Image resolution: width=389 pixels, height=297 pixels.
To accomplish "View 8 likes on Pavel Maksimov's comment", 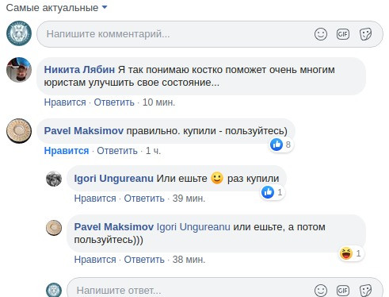I will pos(281,145).
